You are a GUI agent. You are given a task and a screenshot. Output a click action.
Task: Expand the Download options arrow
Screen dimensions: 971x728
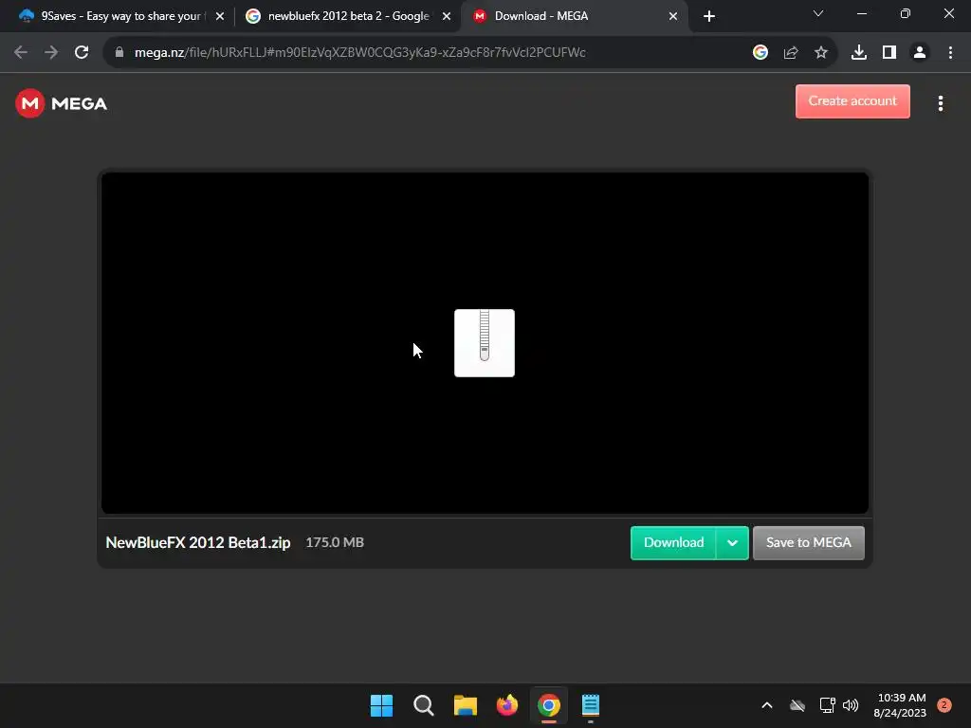click(x=732, y=542)
